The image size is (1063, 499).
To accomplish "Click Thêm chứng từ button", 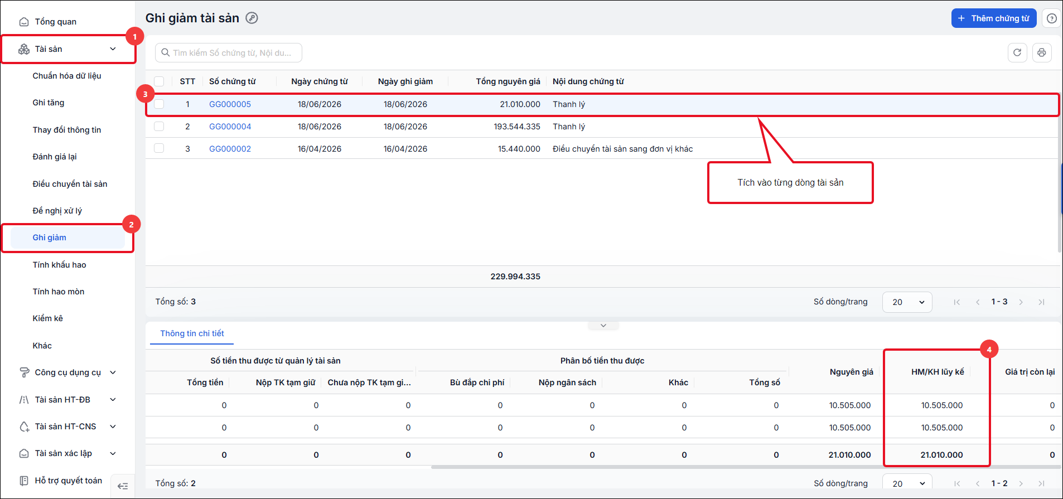I will pos(994,18).
